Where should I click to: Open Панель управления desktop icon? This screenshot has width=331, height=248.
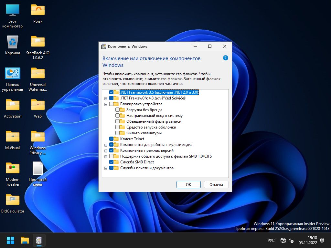tap(13, 74)
